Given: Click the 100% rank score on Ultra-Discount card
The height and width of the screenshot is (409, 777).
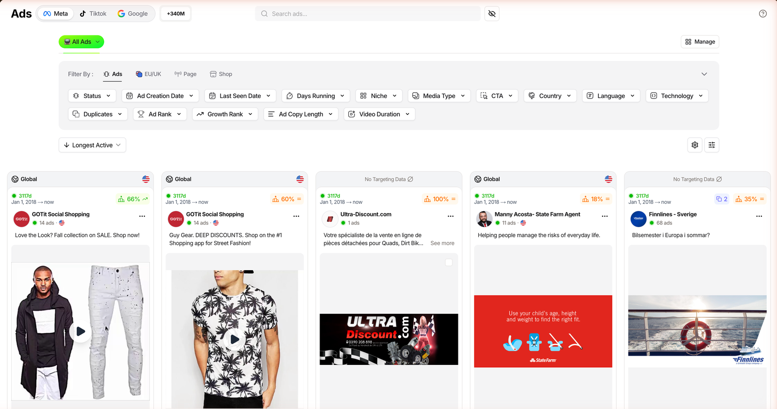Looking at the screenshot, I should (x=440, y=199).
